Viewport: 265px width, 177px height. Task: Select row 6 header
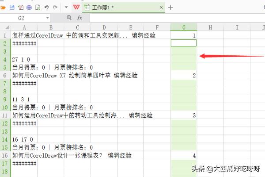5,76
